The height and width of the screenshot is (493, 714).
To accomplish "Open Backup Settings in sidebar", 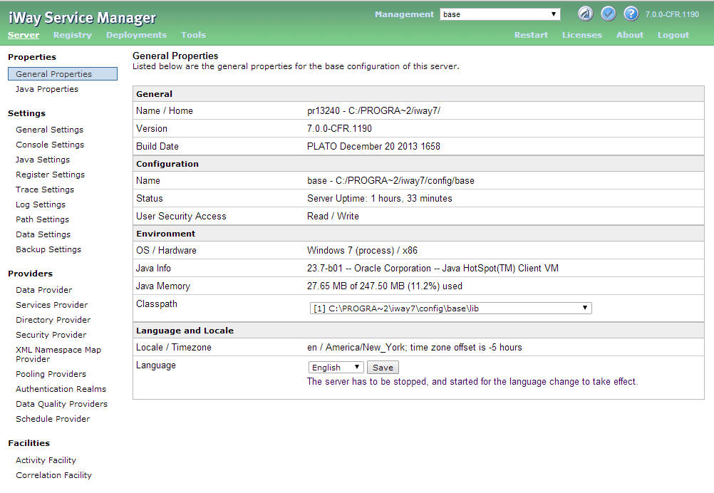I will coord(48,249).
